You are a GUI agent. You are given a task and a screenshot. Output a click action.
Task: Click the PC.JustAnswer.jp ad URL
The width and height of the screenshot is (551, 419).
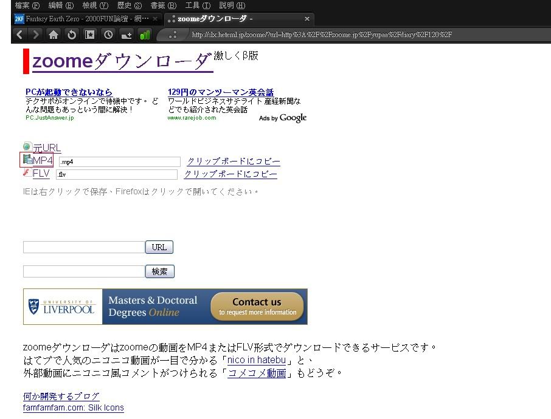[49, 118]
